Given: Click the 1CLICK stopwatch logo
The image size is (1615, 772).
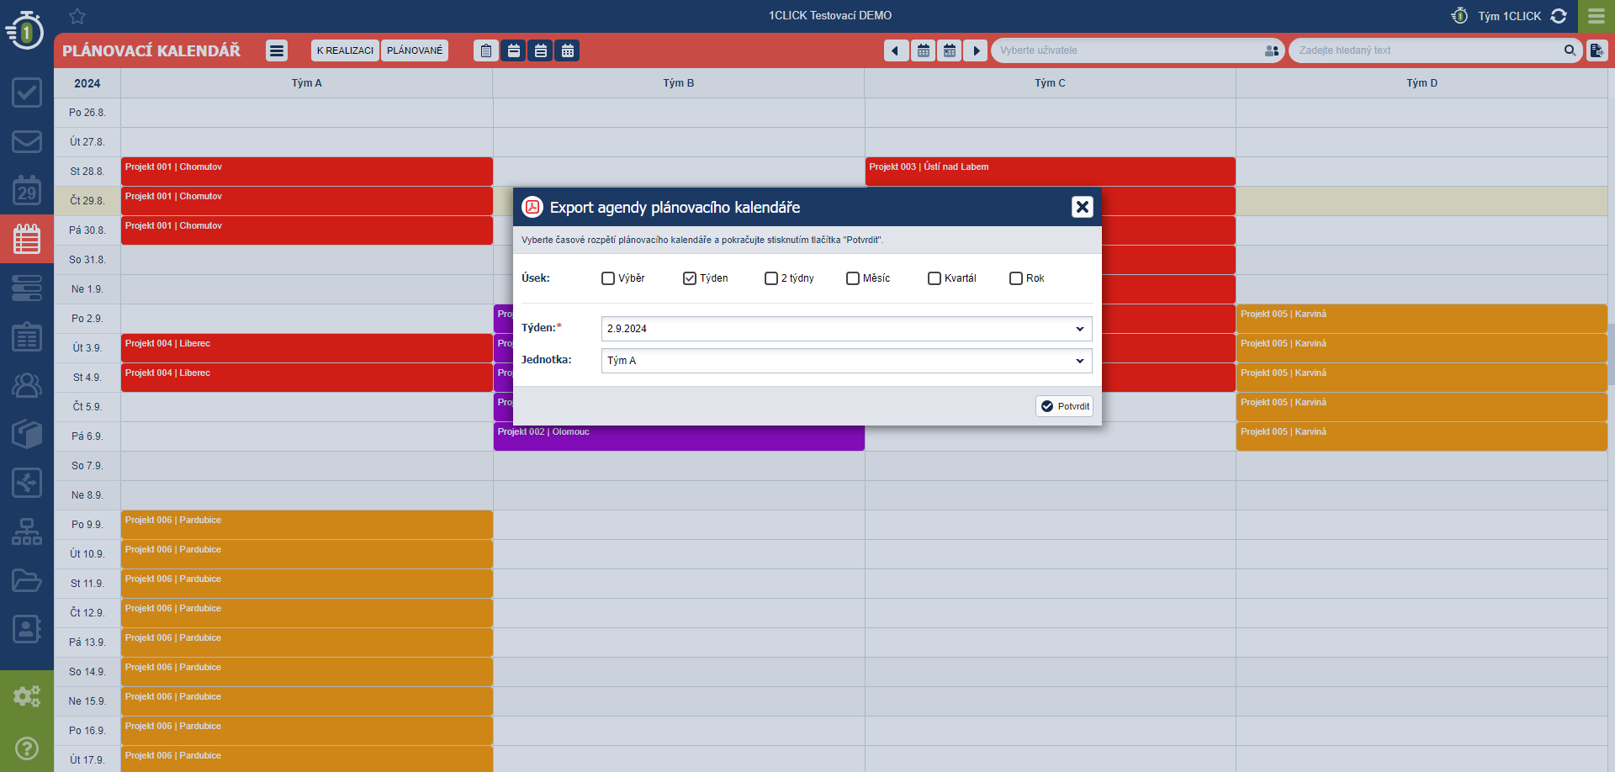Looking at the screenshot, I should pyautogui.click(x=25, y=30).
